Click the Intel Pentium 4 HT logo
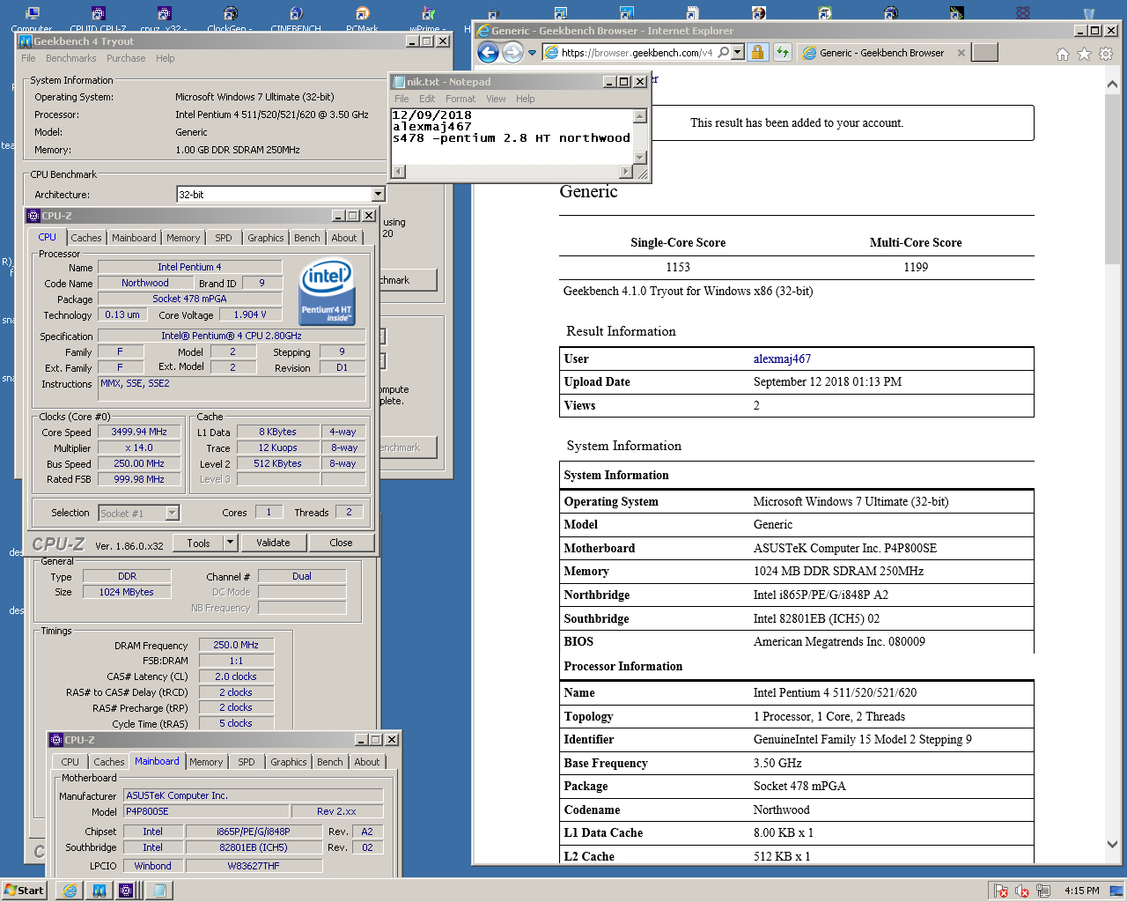 (x=327, y=292)
